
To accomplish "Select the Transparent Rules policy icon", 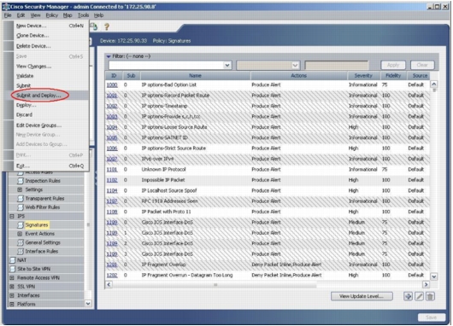I will point(21,199).
